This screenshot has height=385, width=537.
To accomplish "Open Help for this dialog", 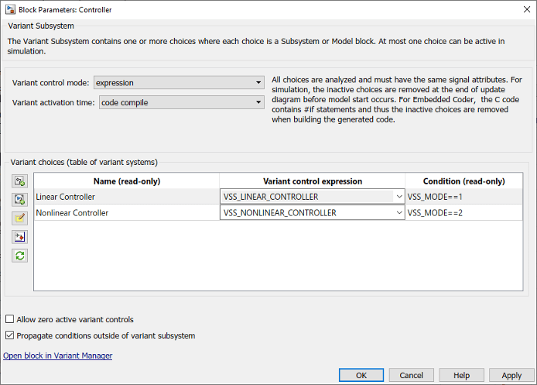I will pos(461,375).
